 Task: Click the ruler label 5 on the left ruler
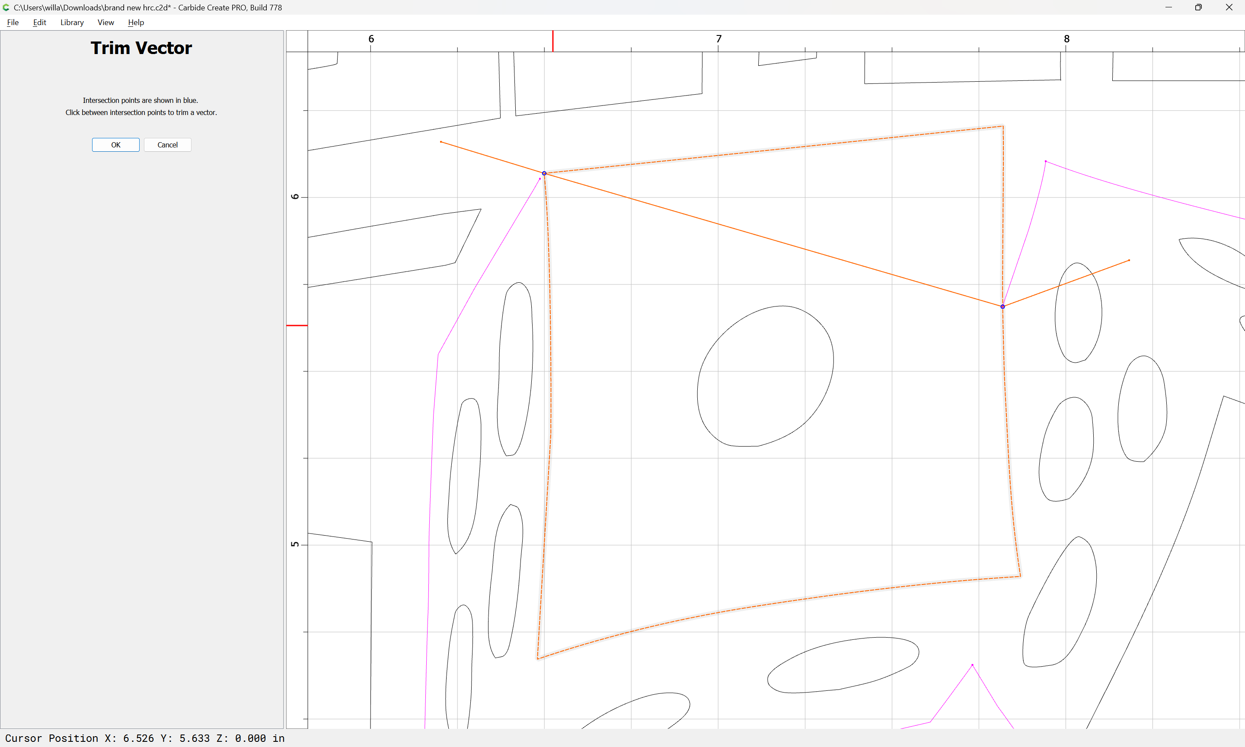295,544
